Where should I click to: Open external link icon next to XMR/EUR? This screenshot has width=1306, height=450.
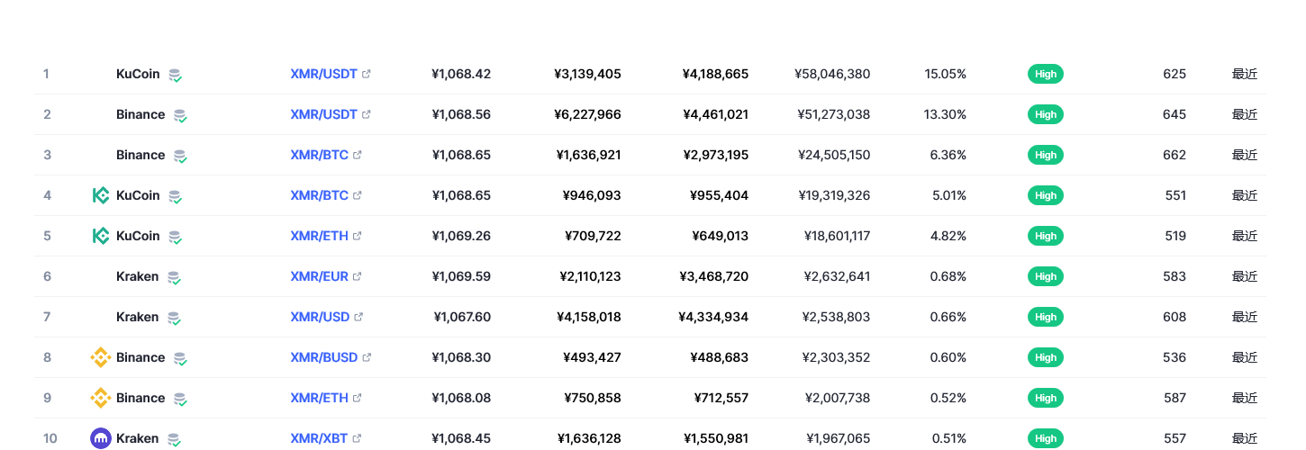pyautogui.click(x=358, y=276)
